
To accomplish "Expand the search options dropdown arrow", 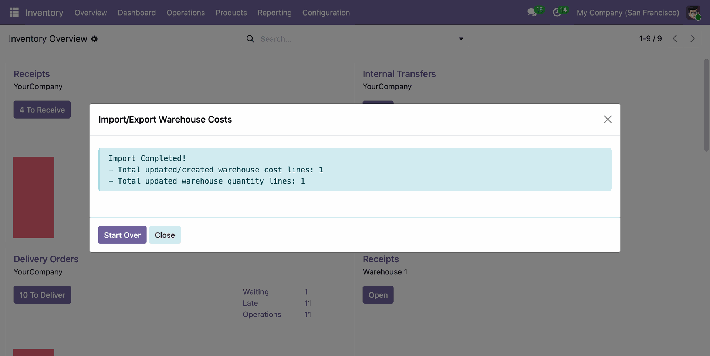I will (x=461, y=39).
